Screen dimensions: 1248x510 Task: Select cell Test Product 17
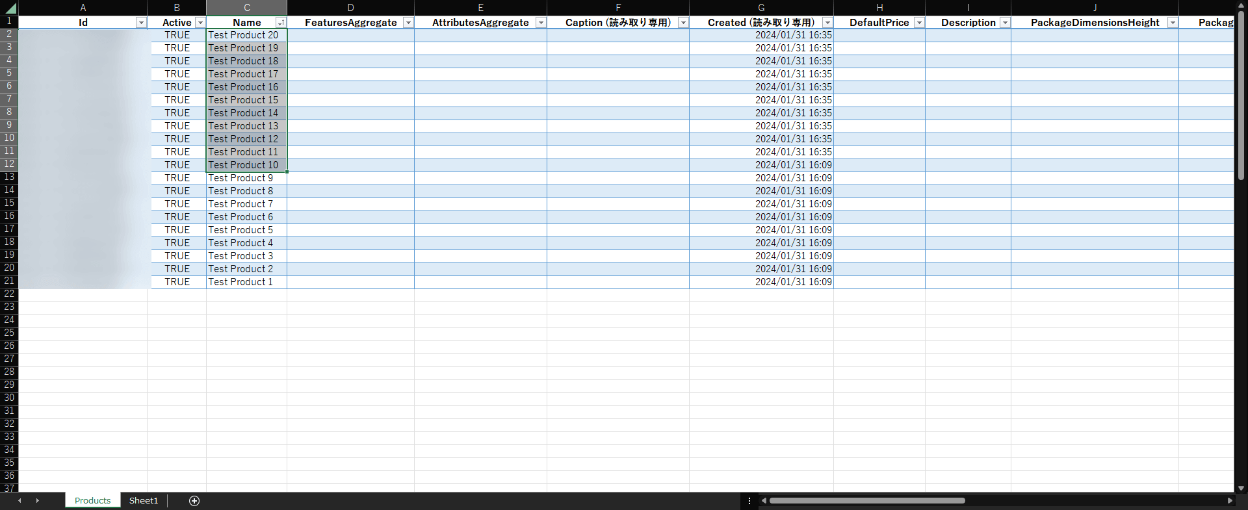pyautogui.click(x=247, y=74)
